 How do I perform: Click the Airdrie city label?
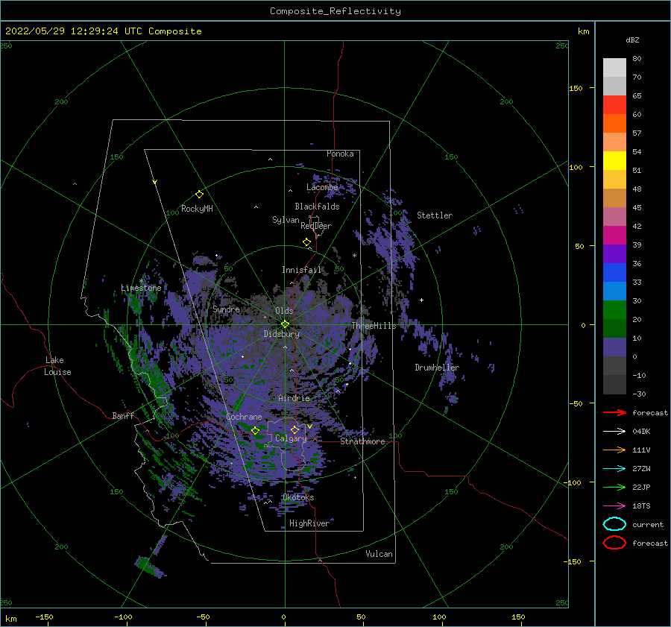click(294, 398)
